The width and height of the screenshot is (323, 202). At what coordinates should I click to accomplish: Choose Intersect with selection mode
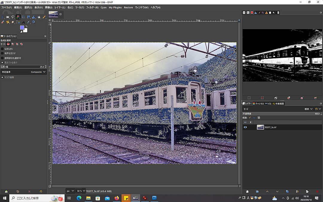pos(21,44)
